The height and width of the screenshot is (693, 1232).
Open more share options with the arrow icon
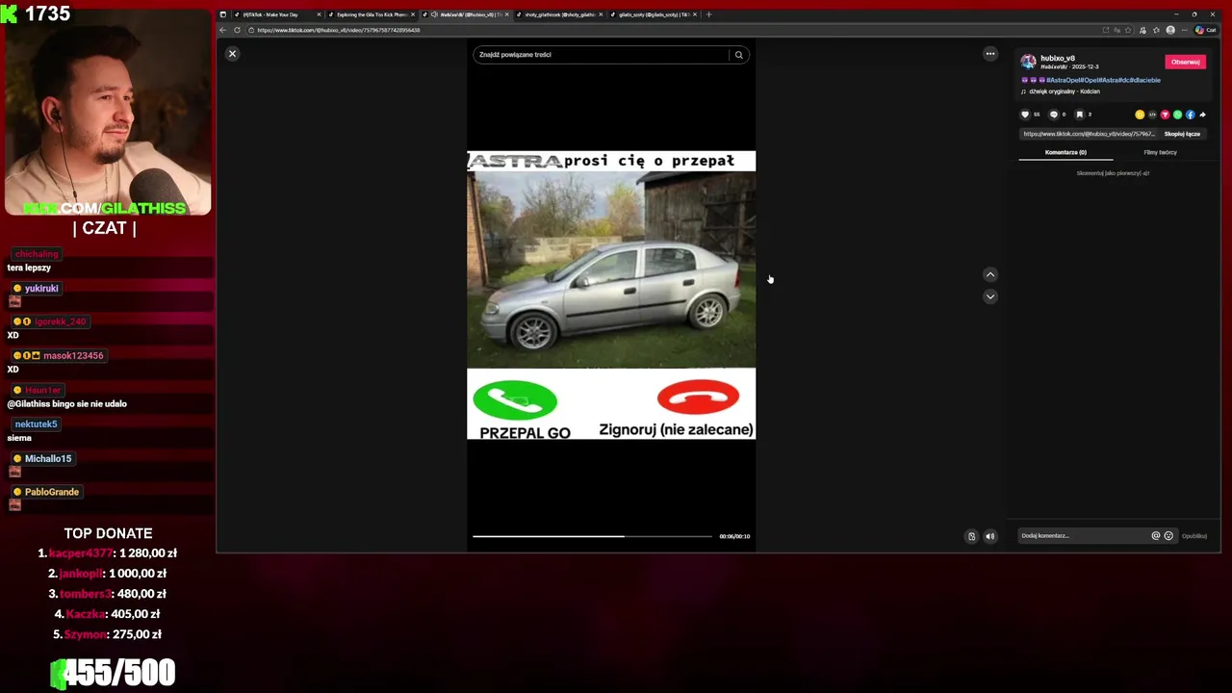[1202, 115]
